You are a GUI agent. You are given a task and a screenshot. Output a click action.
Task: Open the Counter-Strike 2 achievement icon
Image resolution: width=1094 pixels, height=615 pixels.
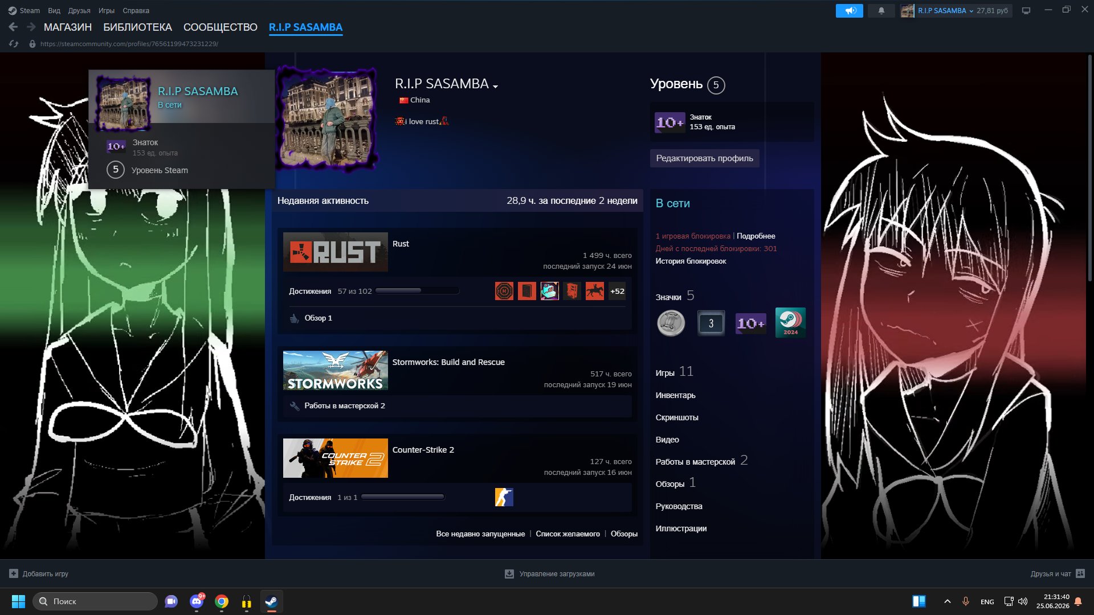point(504,497)
